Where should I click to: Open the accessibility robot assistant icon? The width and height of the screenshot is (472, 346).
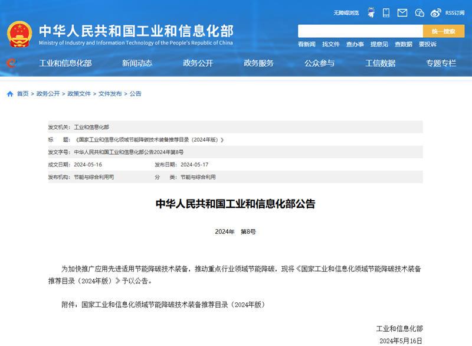371,12
